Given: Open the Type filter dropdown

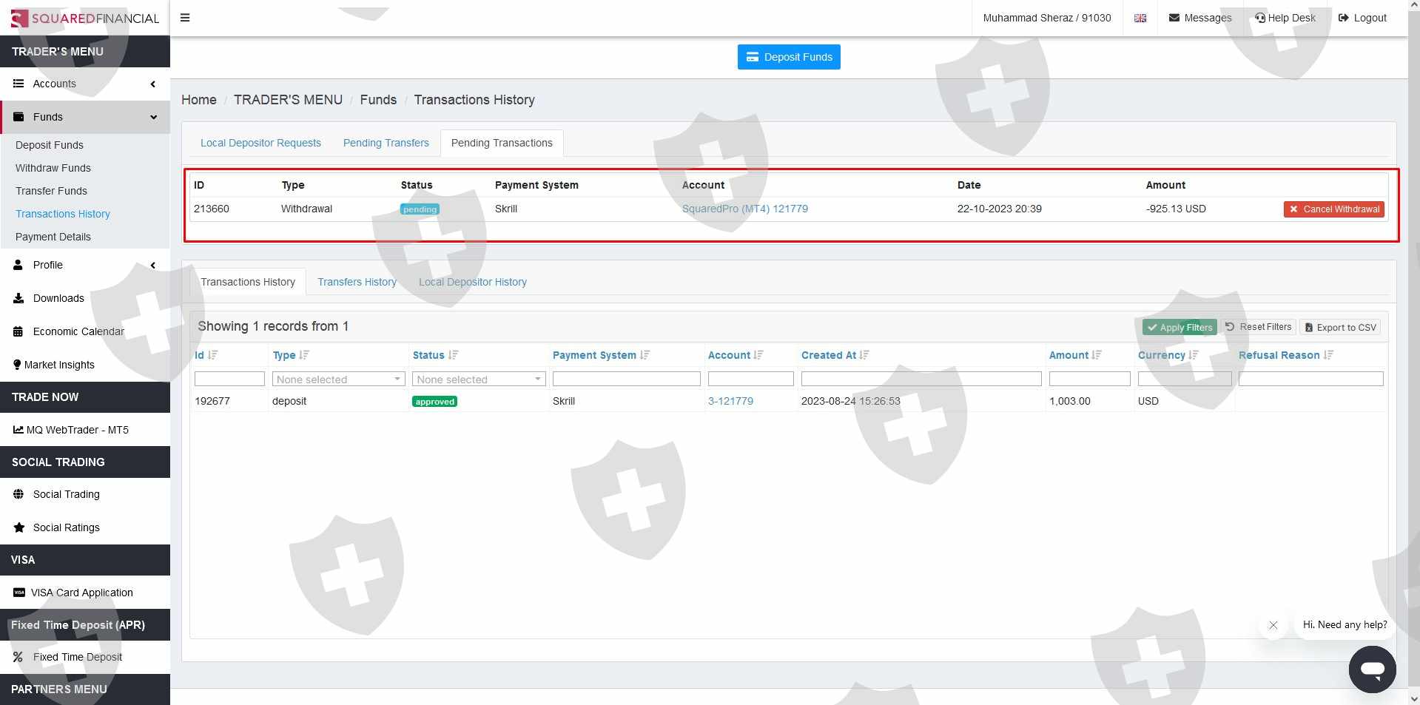Looking at the screenshot, I should [x=338, y=380].
